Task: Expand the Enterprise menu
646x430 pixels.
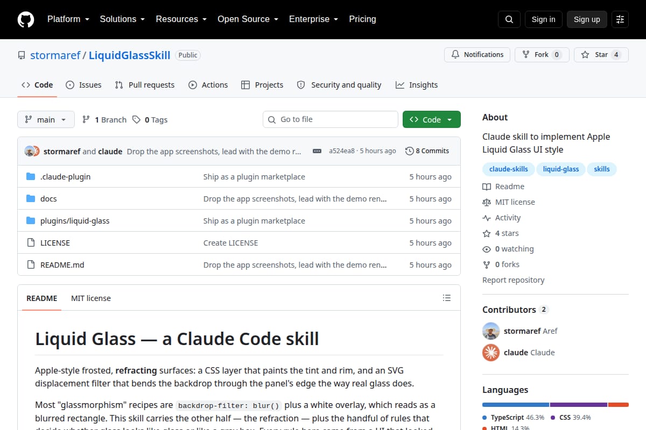Action: click(x=313, y=19)
